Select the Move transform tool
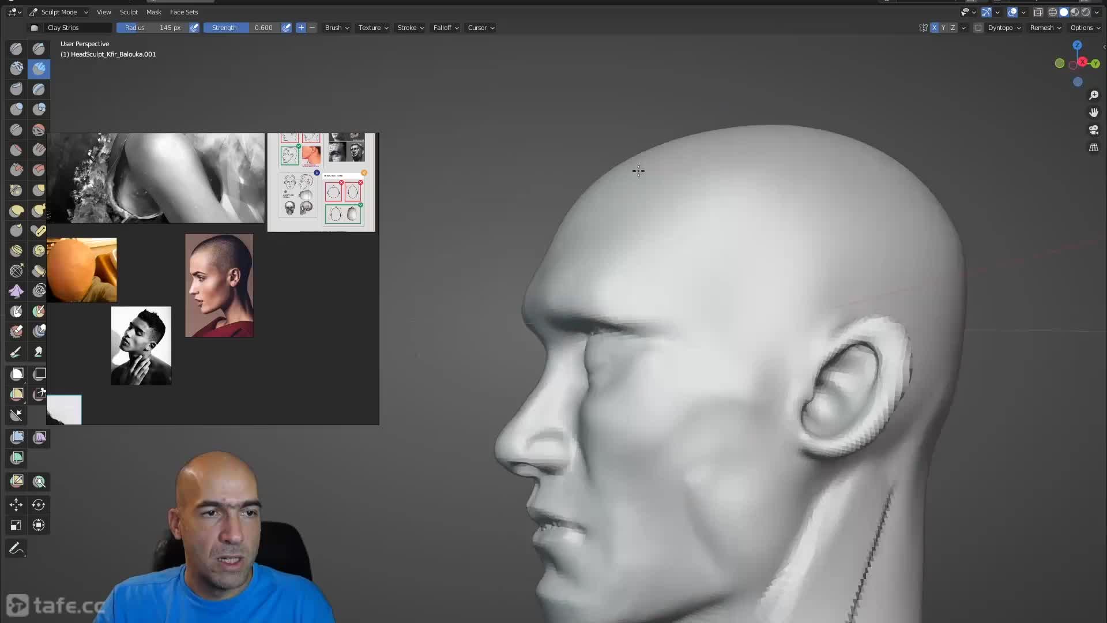The image size is (1107, 623). (x=16, y=505)
